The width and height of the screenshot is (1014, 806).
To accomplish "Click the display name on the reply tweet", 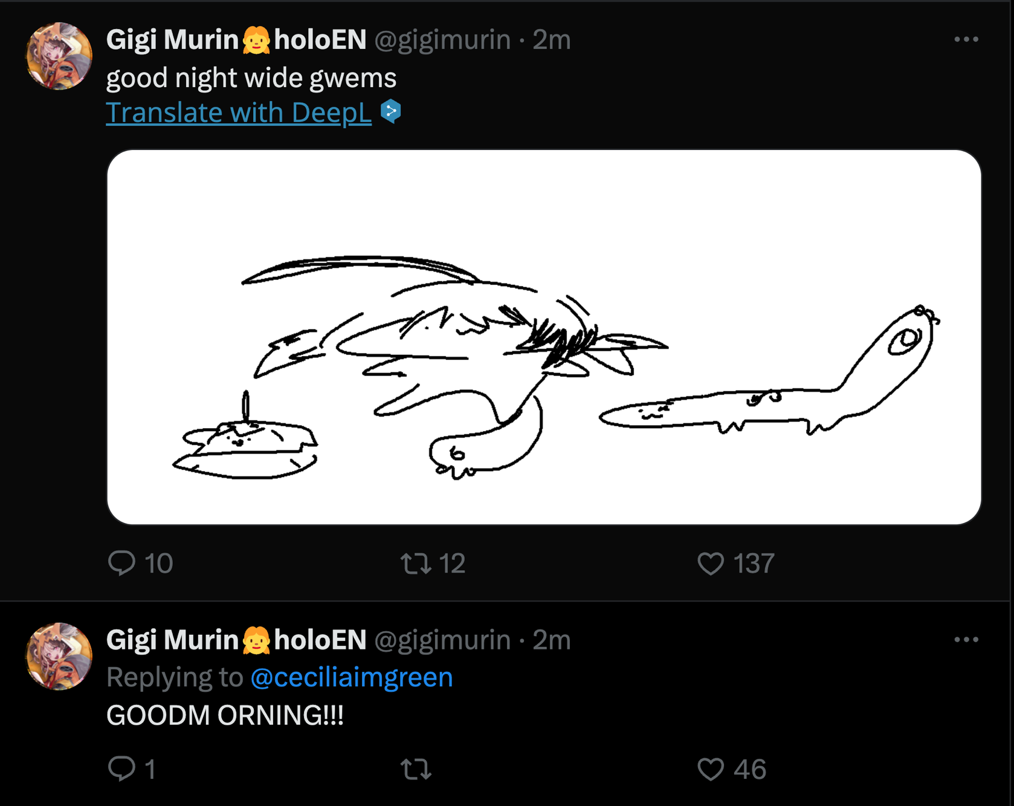I will 236,640.
